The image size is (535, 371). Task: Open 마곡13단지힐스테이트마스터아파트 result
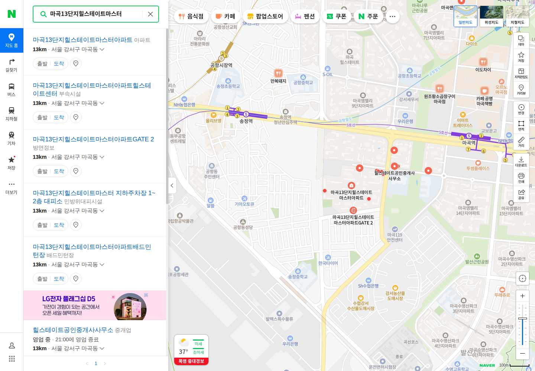(x=82, y=40)
